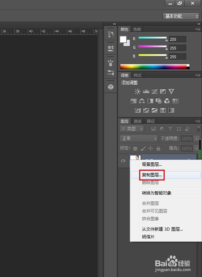The image size is (202, 277).
Task: Switch to the 样式 tab
Action: tap(137, 75)
